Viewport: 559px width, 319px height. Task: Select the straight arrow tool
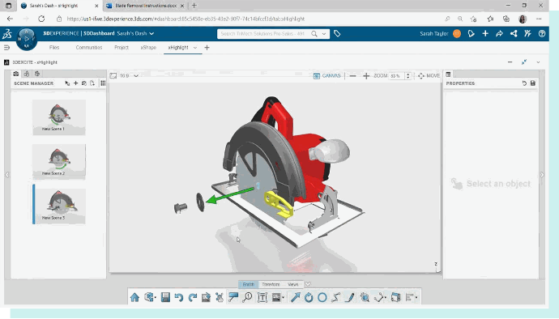(x=295, y=297)
